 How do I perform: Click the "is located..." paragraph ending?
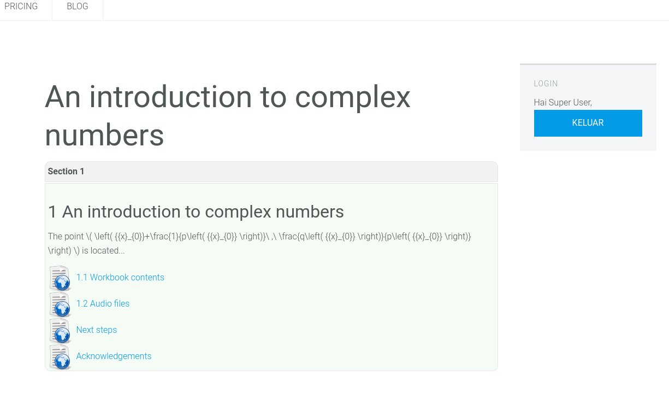tap(103, 251)
